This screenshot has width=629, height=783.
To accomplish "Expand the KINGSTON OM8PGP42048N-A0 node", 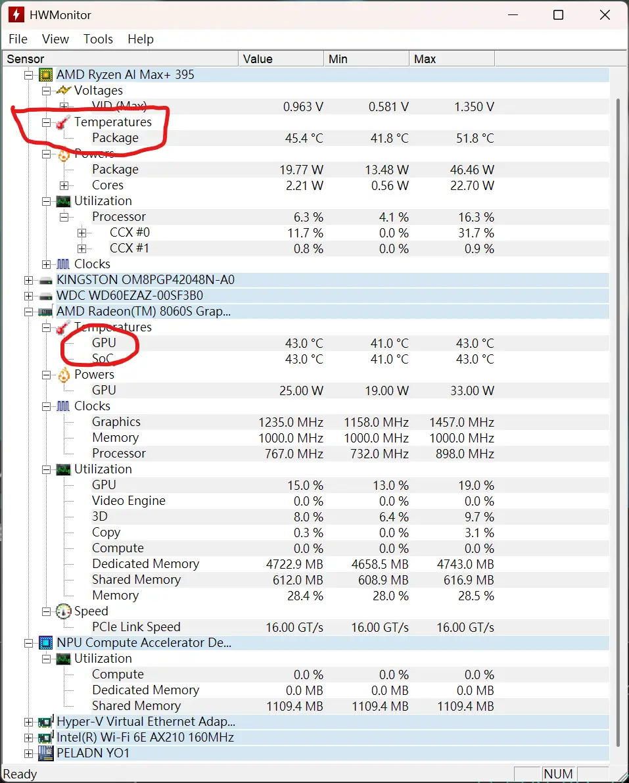I will point(28,281).
